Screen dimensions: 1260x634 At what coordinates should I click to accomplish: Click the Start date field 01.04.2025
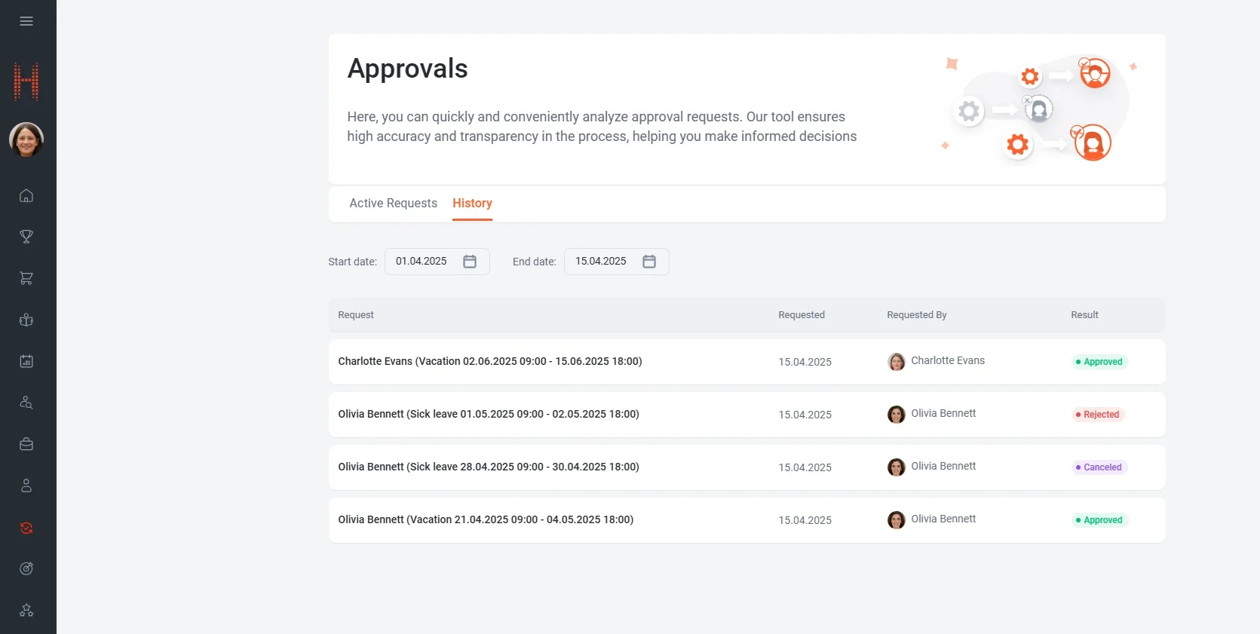pos(422,262)
